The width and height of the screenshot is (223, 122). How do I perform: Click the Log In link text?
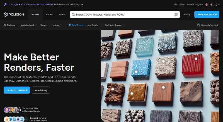coord(217,4)
